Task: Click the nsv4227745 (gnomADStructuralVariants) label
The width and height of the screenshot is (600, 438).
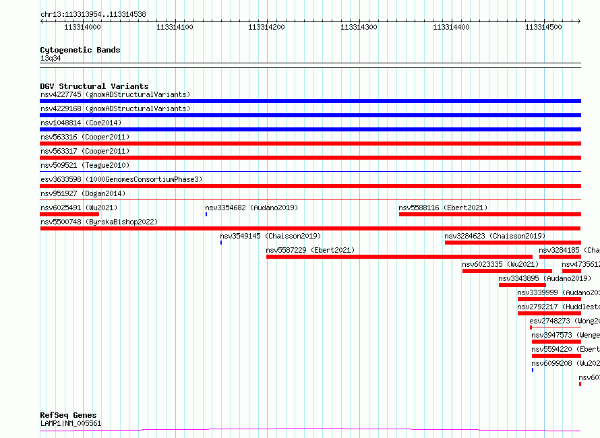Action: (x=115, y=94)
